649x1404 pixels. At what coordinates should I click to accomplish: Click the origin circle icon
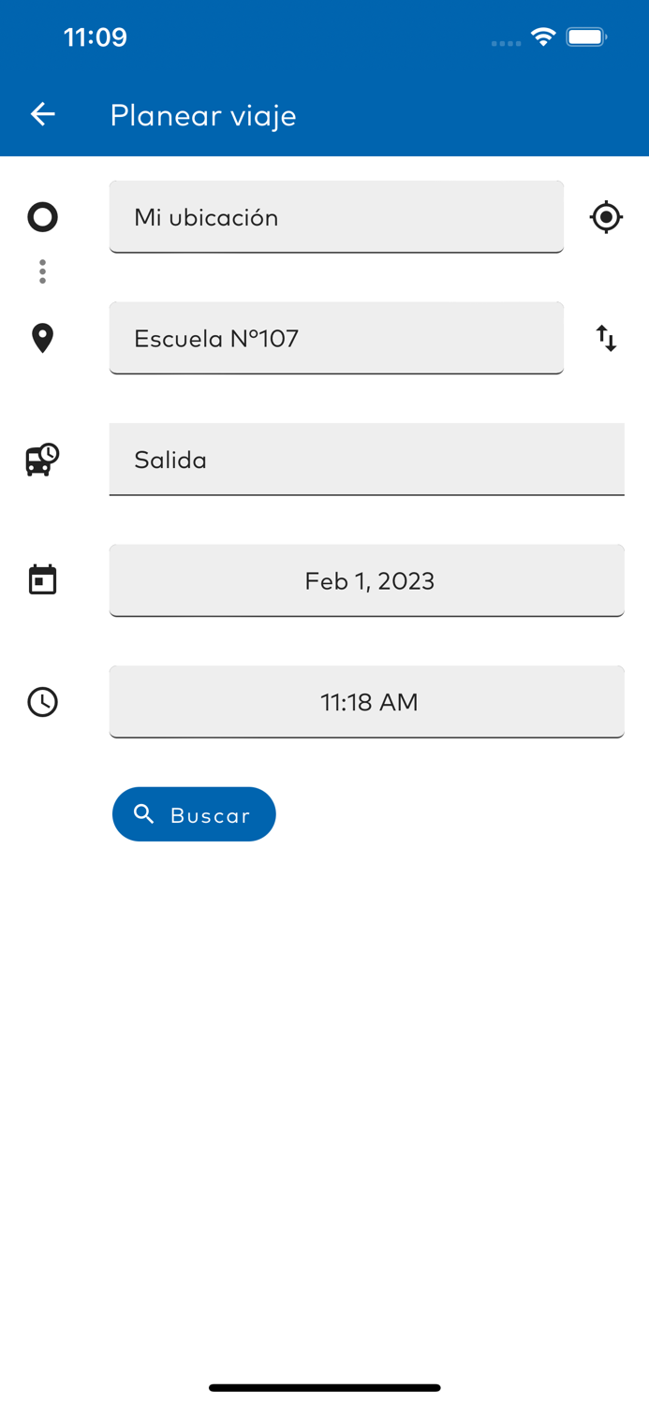[x=42, y=217]
